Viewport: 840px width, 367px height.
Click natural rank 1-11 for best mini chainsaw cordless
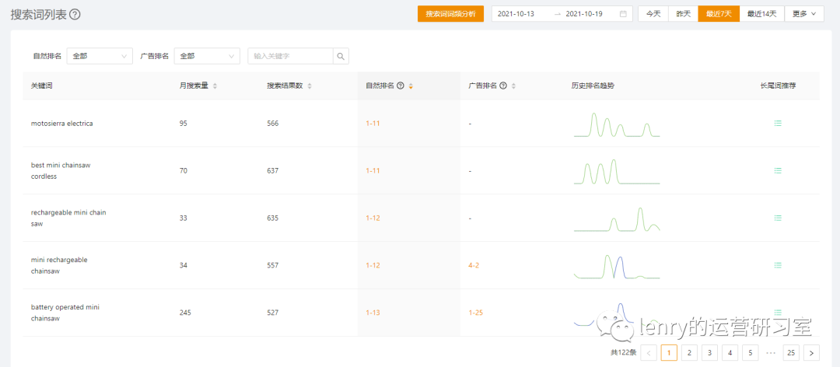373,170
